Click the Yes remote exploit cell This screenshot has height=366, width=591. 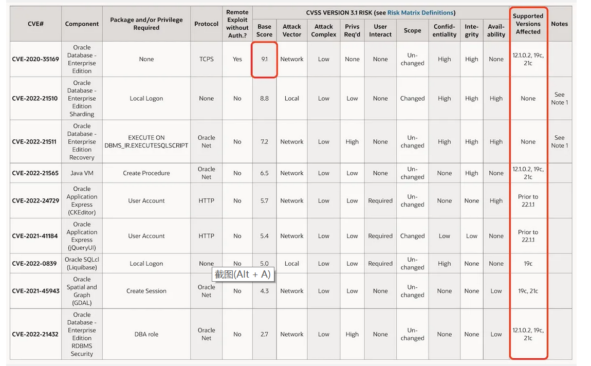237,59
